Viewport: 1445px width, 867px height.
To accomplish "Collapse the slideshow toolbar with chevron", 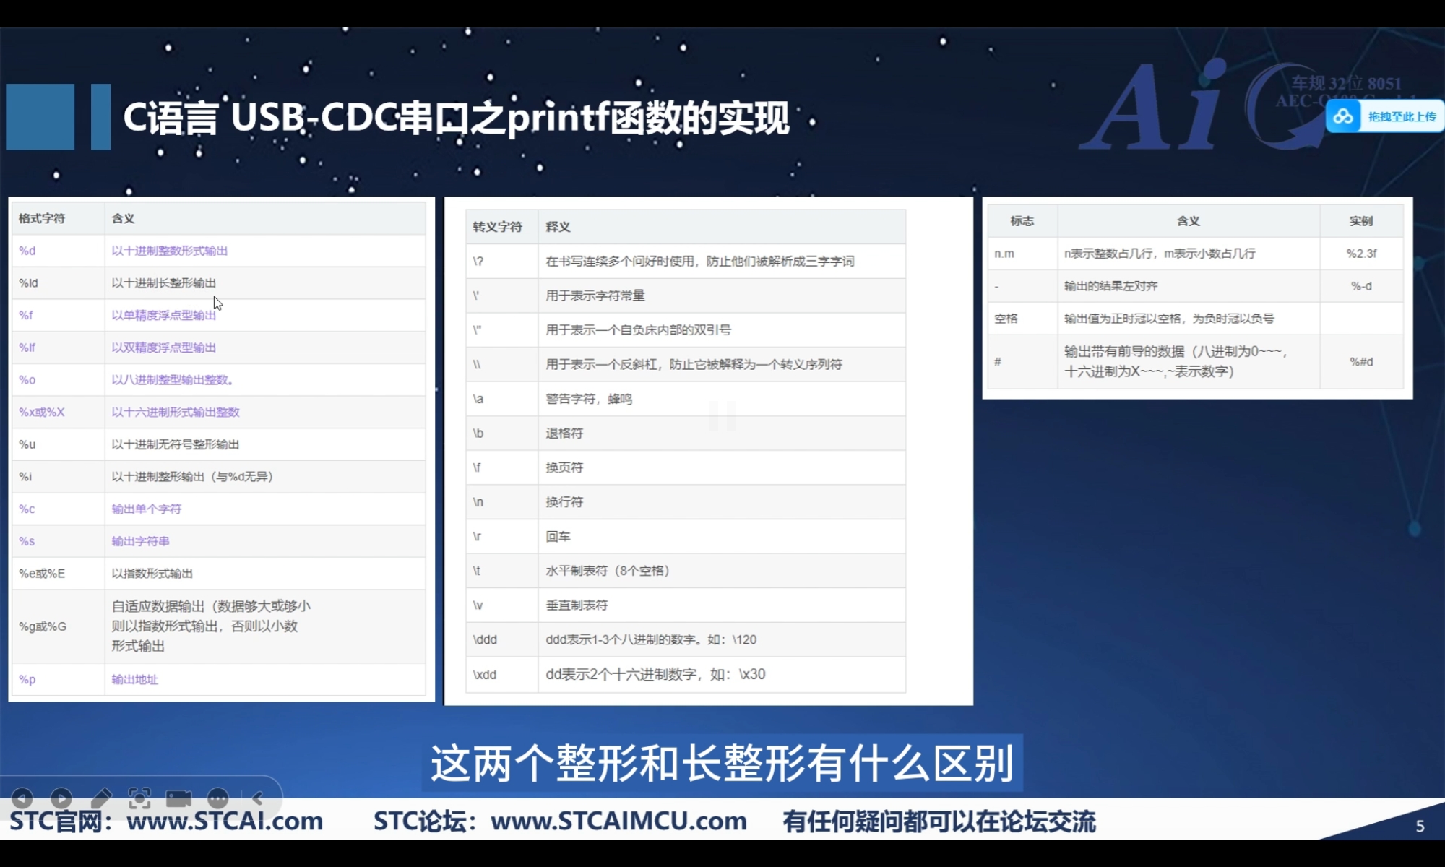I will tap(257, 798).
